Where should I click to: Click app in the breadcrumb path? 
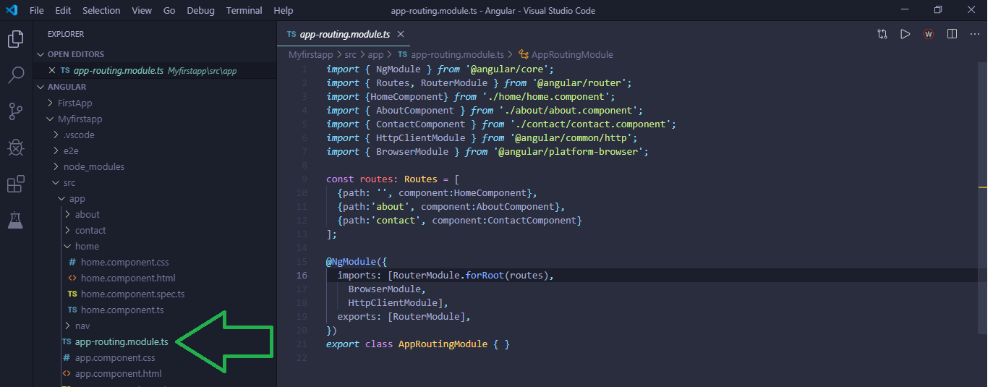(x=375, y=55)
